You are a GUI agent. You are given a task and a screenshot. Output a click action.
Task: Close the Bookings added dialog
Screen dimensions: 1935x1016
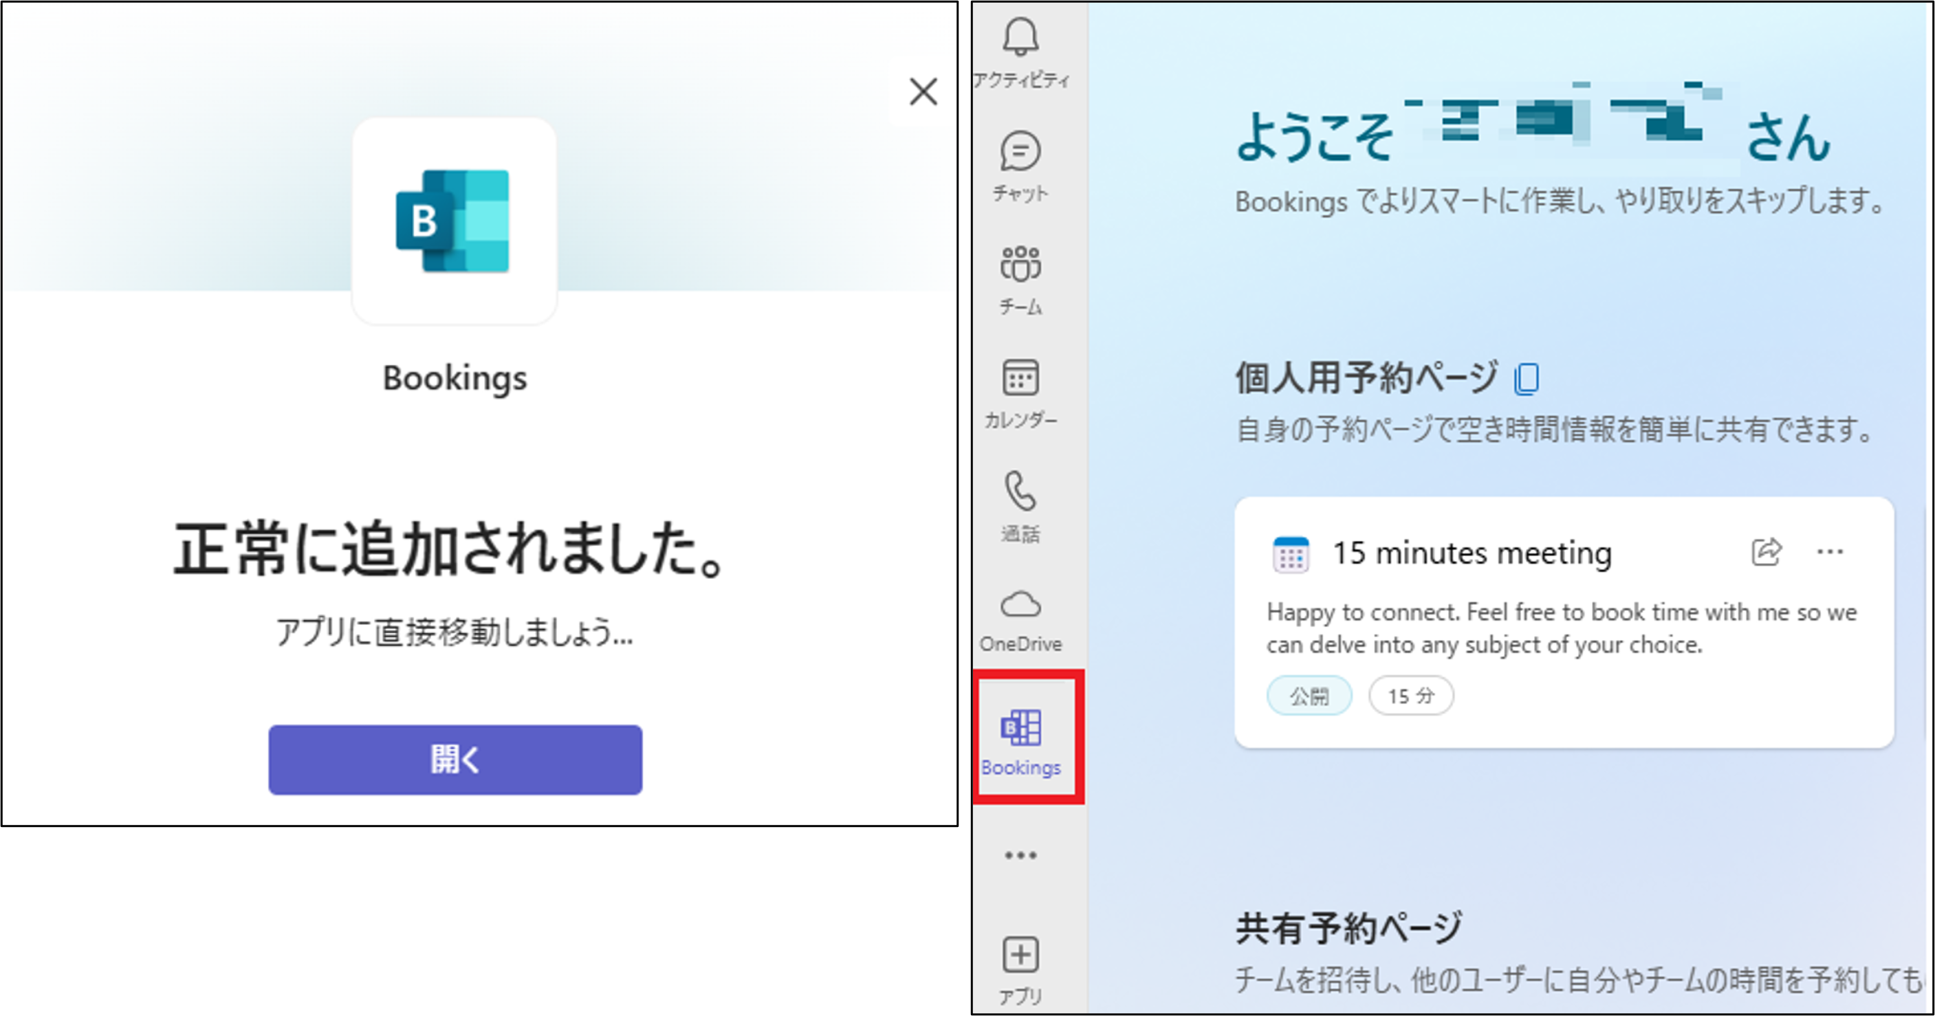point(923,92)
